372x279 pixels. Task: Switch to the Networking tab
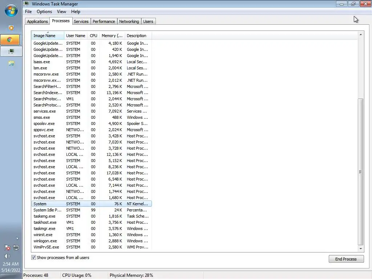[129, 21]
